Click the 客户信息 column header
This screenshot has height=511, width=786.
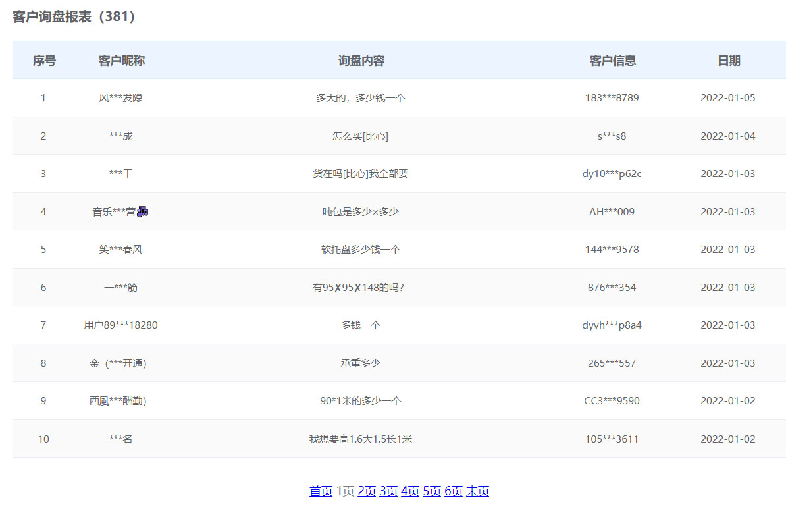coord(612,61)
